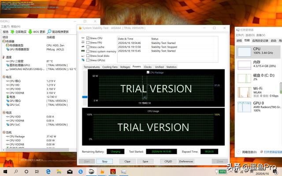Viewport: 282px width, 176px height.
Task: Open Task View on the taskbar
Action: [37, 172]
